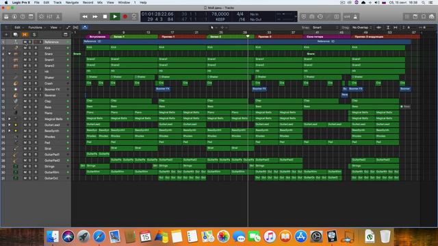Open the Media Browsers button at far right

432,16
